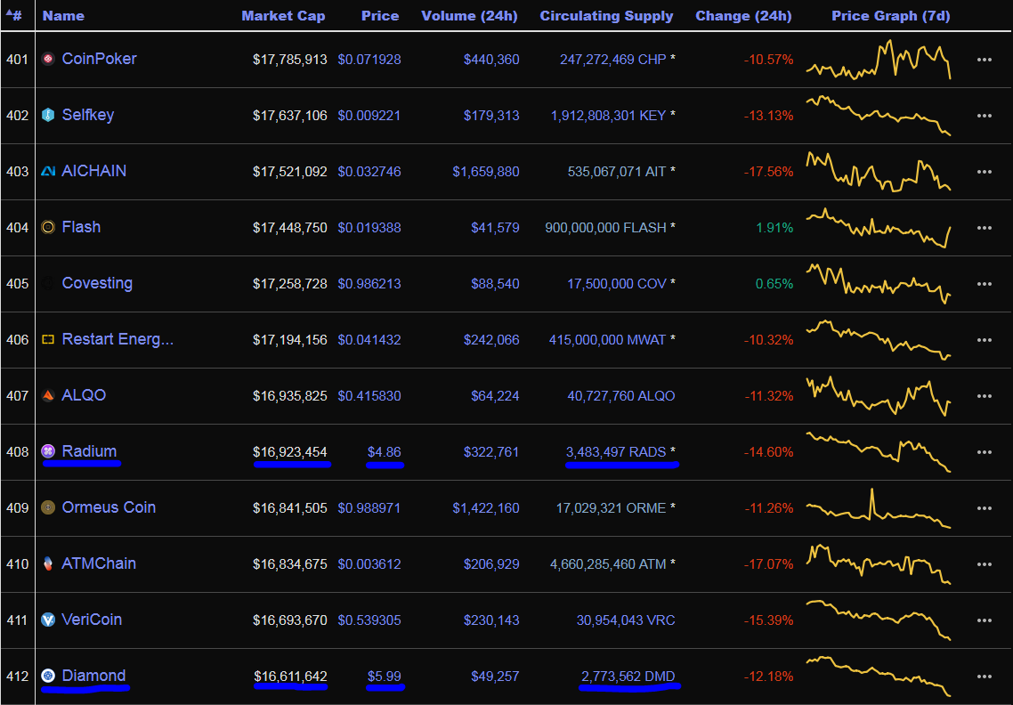The width and height of the screenshot is (1013, 705).
Task: Open the ATMChain coin page link
Action: tap(99, 563)
